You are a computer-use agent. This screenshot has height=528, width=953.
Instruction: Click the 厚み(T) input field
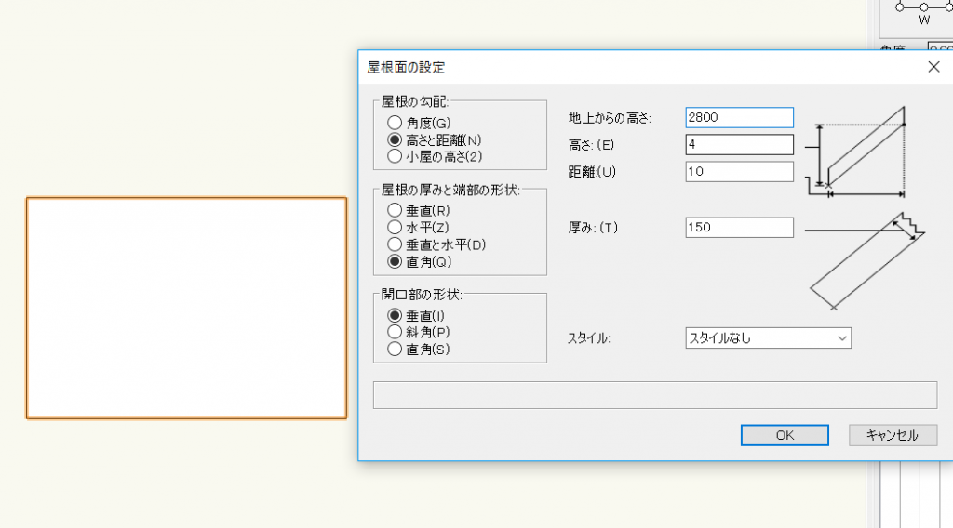coord(739,227)
